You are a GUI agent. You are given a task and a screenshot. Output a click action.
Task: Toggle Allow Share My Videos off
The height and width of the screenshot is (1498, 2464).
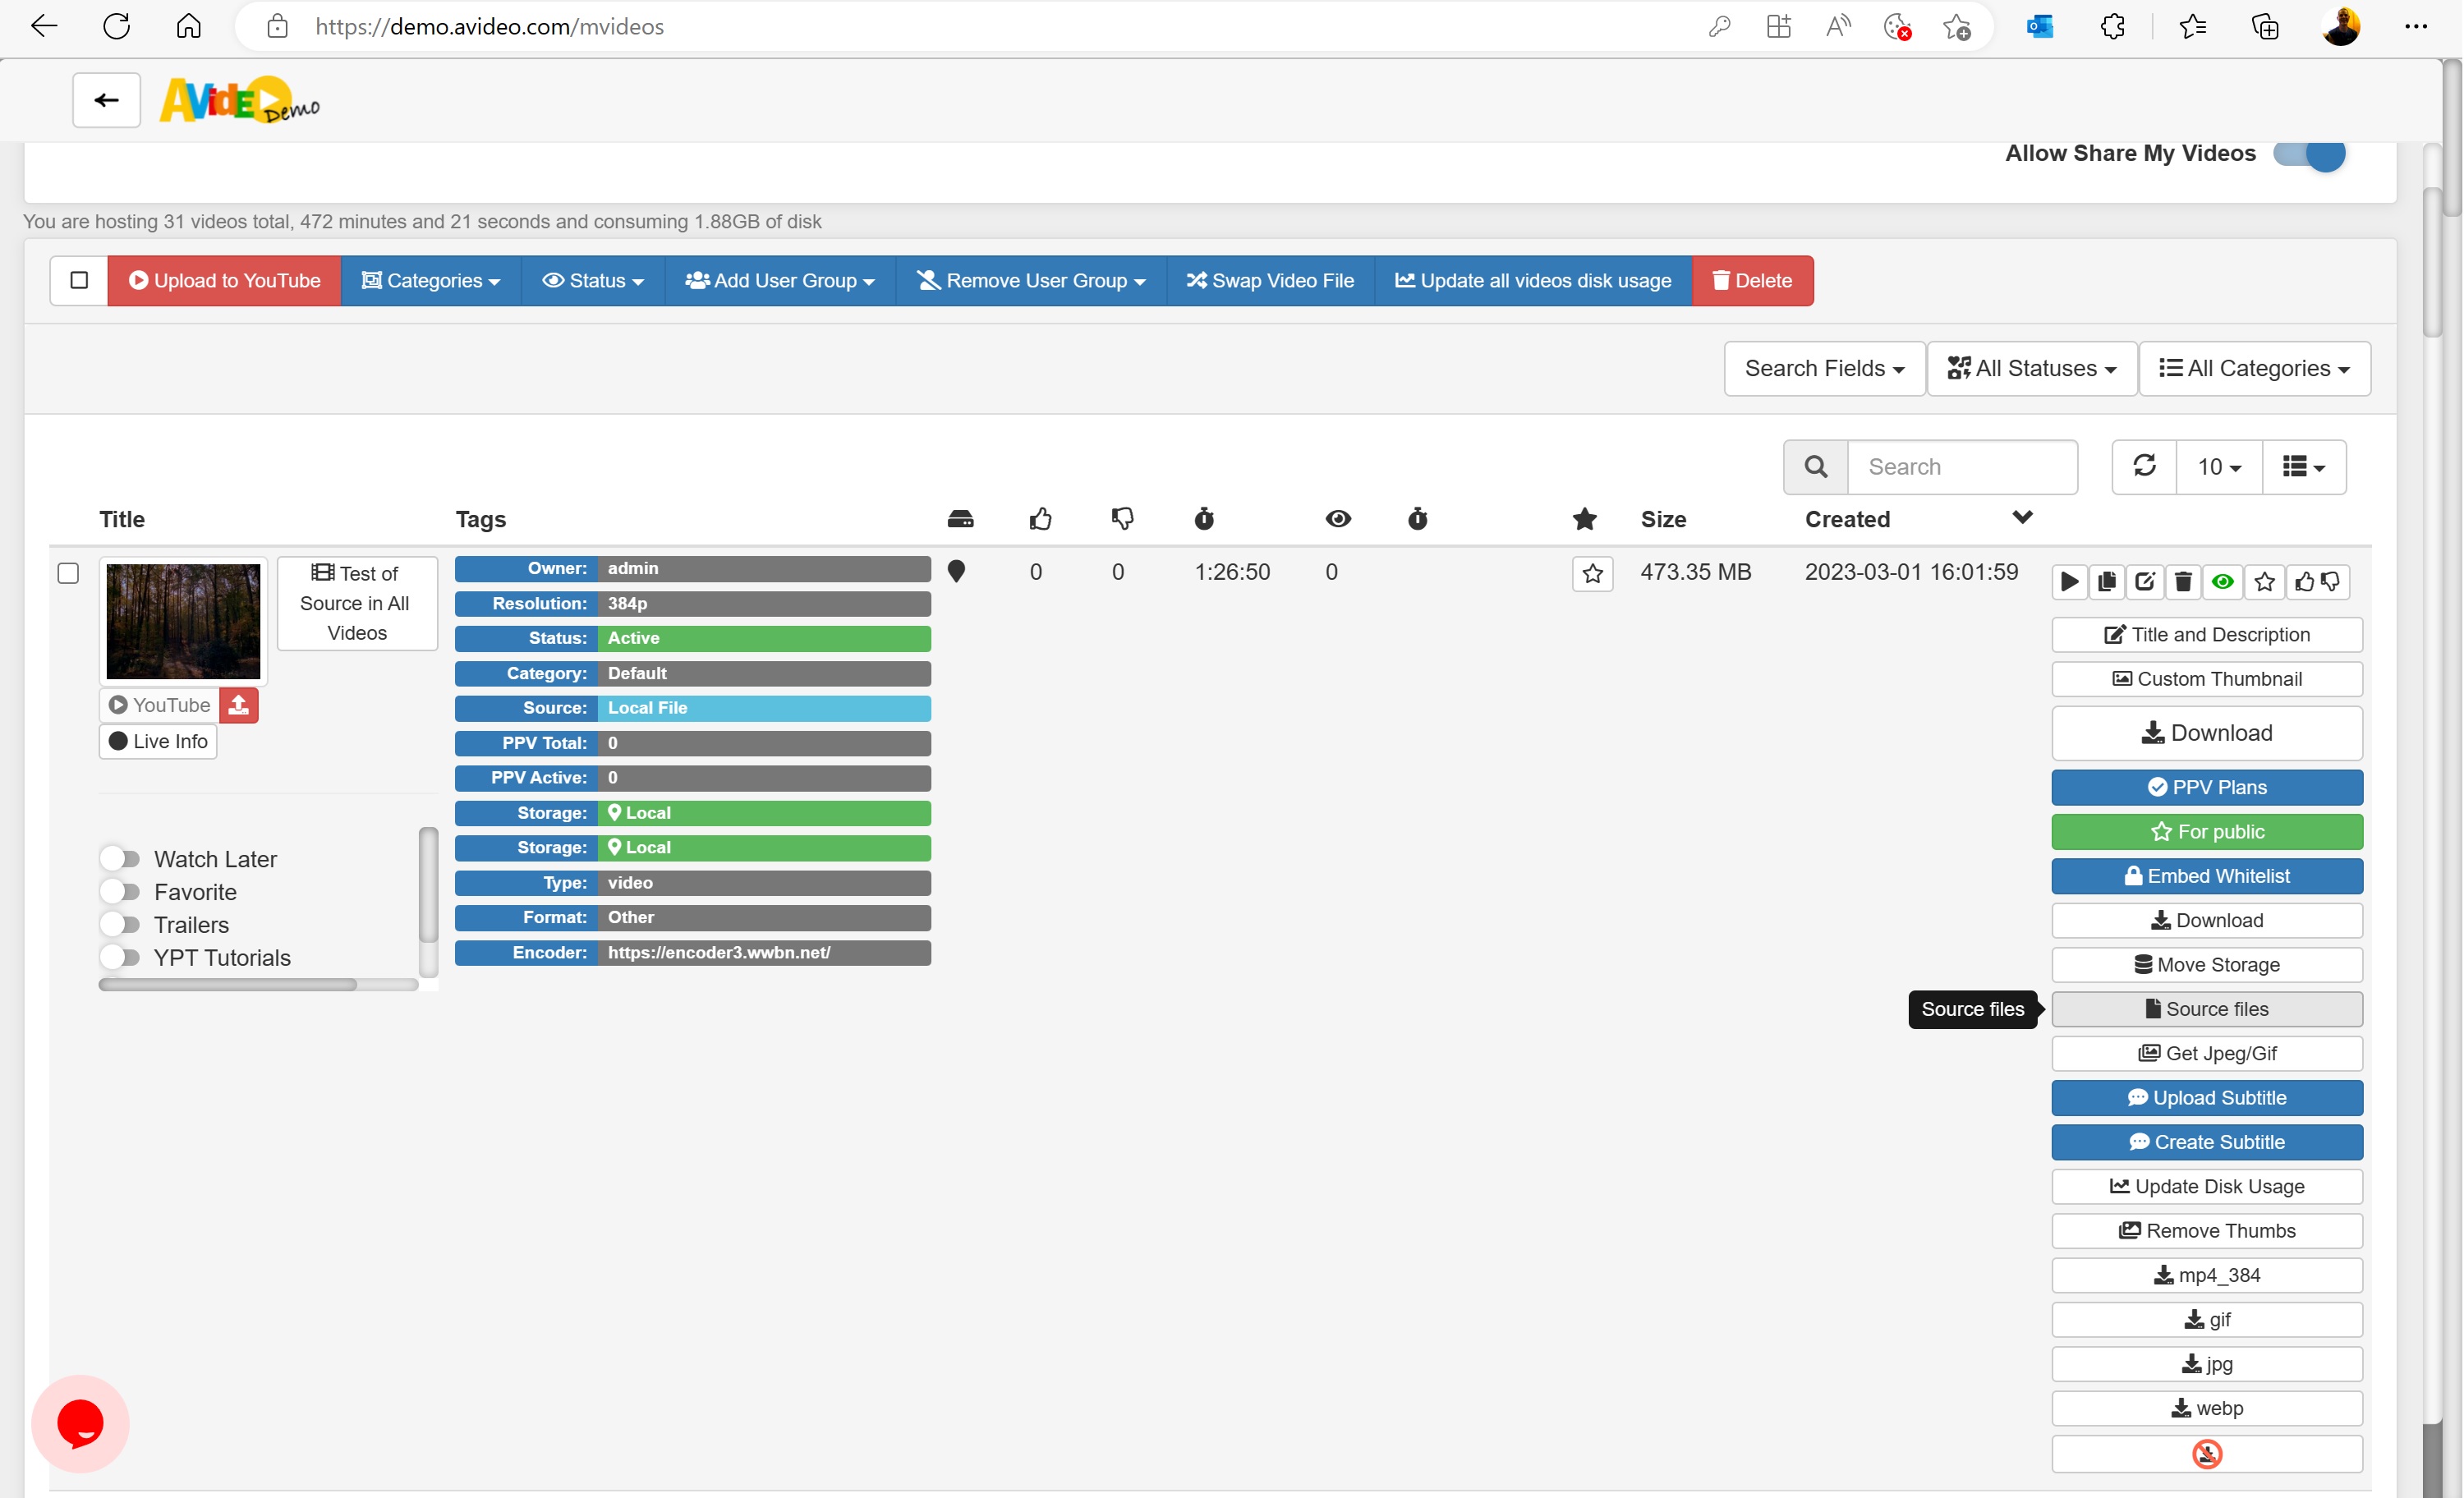[2308, 154]
